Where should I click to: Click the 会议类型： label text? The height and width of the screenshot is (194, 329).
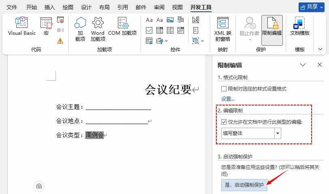click(70, 135)
